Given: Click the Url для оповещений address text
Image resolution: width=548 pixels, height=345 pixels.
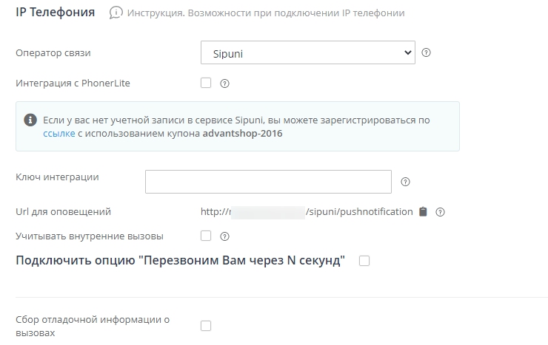Looking at the screenshot, I should (x=307, y=212).
